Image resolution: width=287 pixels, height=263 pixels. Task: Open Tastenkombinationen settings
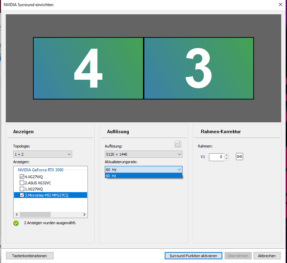pyautogui.click(x=30, y=256)
